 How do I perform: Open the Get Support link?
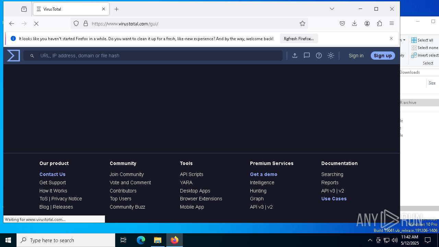pyautogui.click(x=52, y=183)
